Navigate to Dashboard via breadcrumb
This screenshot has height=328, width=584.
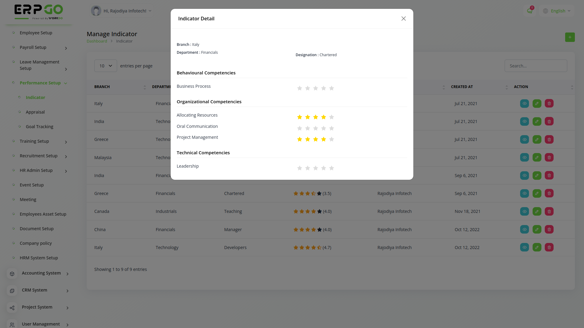click(97, 41)
